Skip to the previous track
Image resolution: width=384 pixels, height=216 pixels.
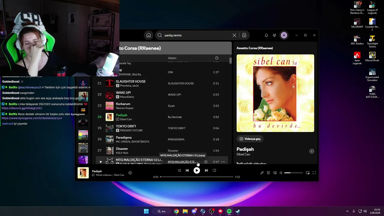pyautogui.click(x=187, y=170)
